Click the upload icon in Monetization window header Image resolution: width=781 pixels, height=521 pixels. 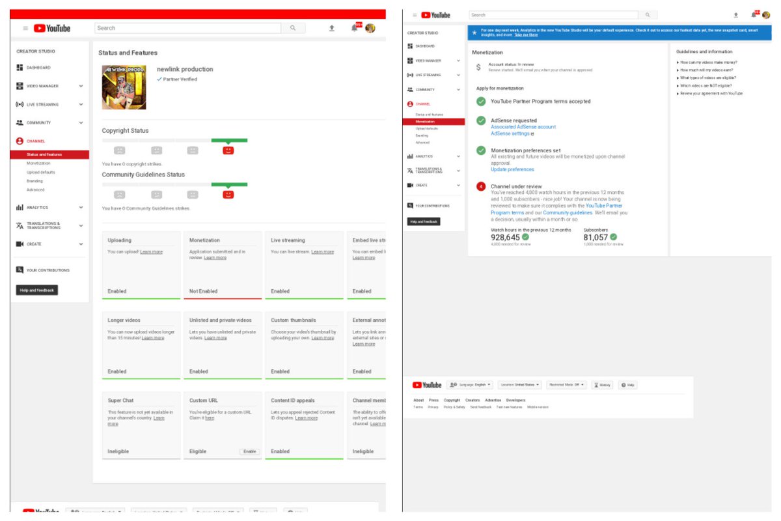pos(735,15)
